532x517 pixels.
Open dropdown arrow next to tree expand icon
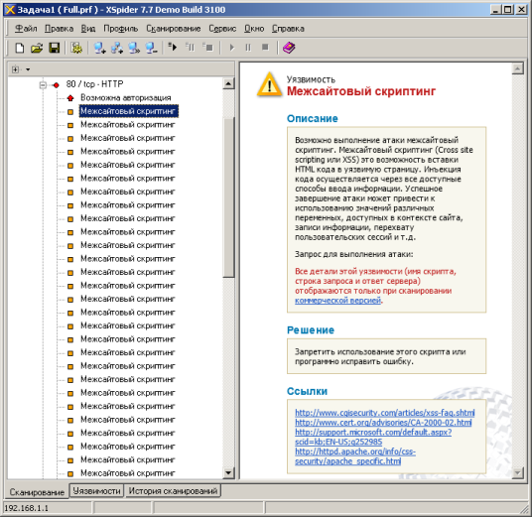pyautogui.click(x=28, y=69)
